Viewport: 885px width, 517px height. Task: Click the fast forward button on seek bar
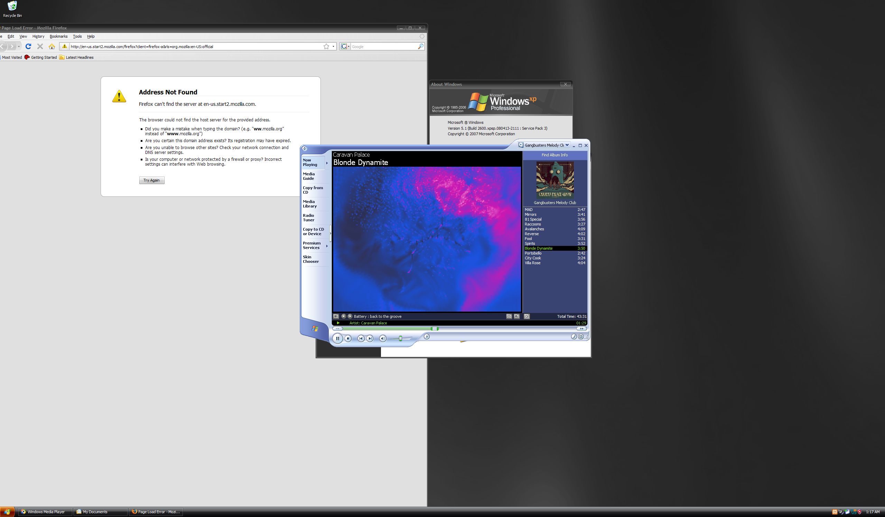581,329
